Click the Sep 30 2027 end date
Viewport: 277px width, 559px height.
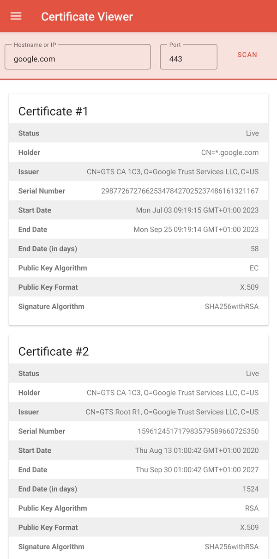197,470
